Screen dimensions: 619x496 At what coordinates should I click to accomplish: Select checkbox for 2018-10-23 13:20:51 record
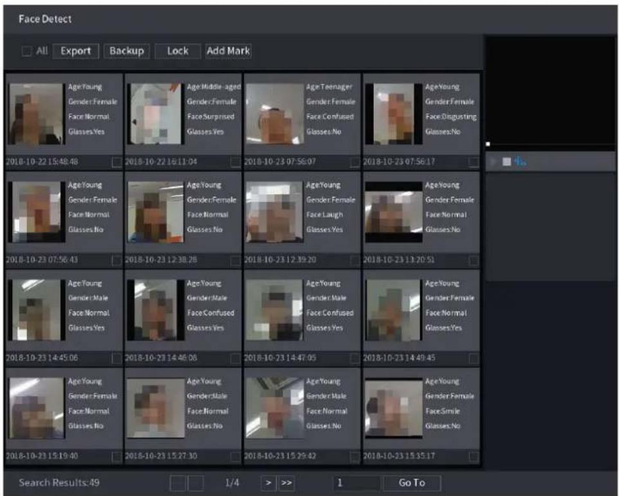pos(474,260)
